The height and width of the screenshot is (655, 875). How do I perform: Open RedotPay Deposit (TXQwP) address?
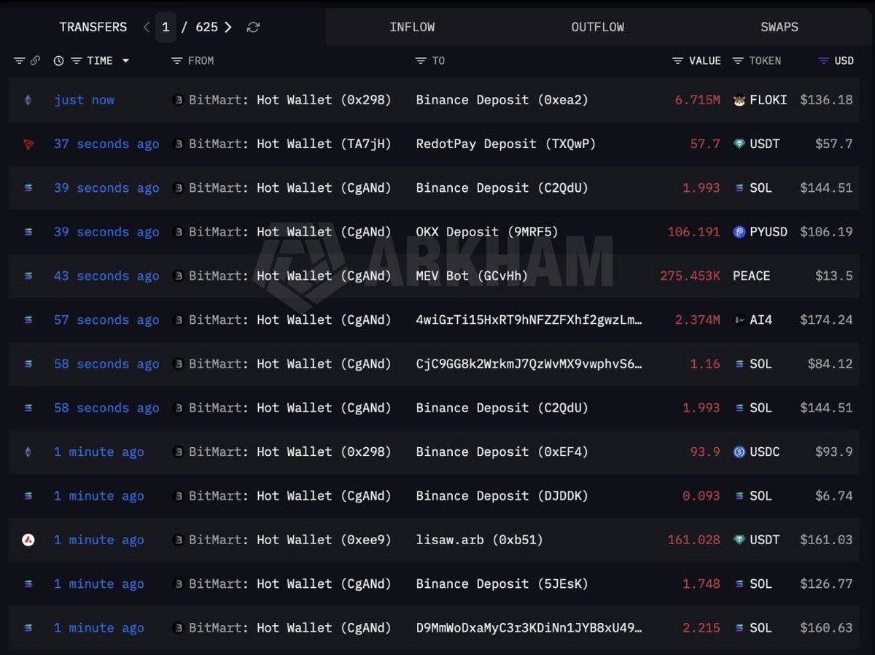point(506,144)
